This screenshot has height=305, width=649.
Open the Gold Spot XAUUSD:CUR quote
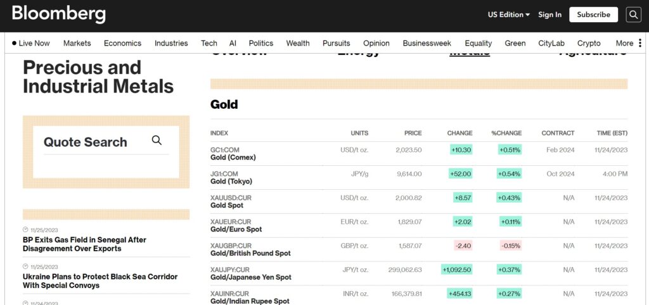[231, 202]
